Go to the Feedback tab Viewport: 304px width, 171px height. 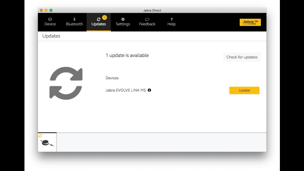(147, 22)
